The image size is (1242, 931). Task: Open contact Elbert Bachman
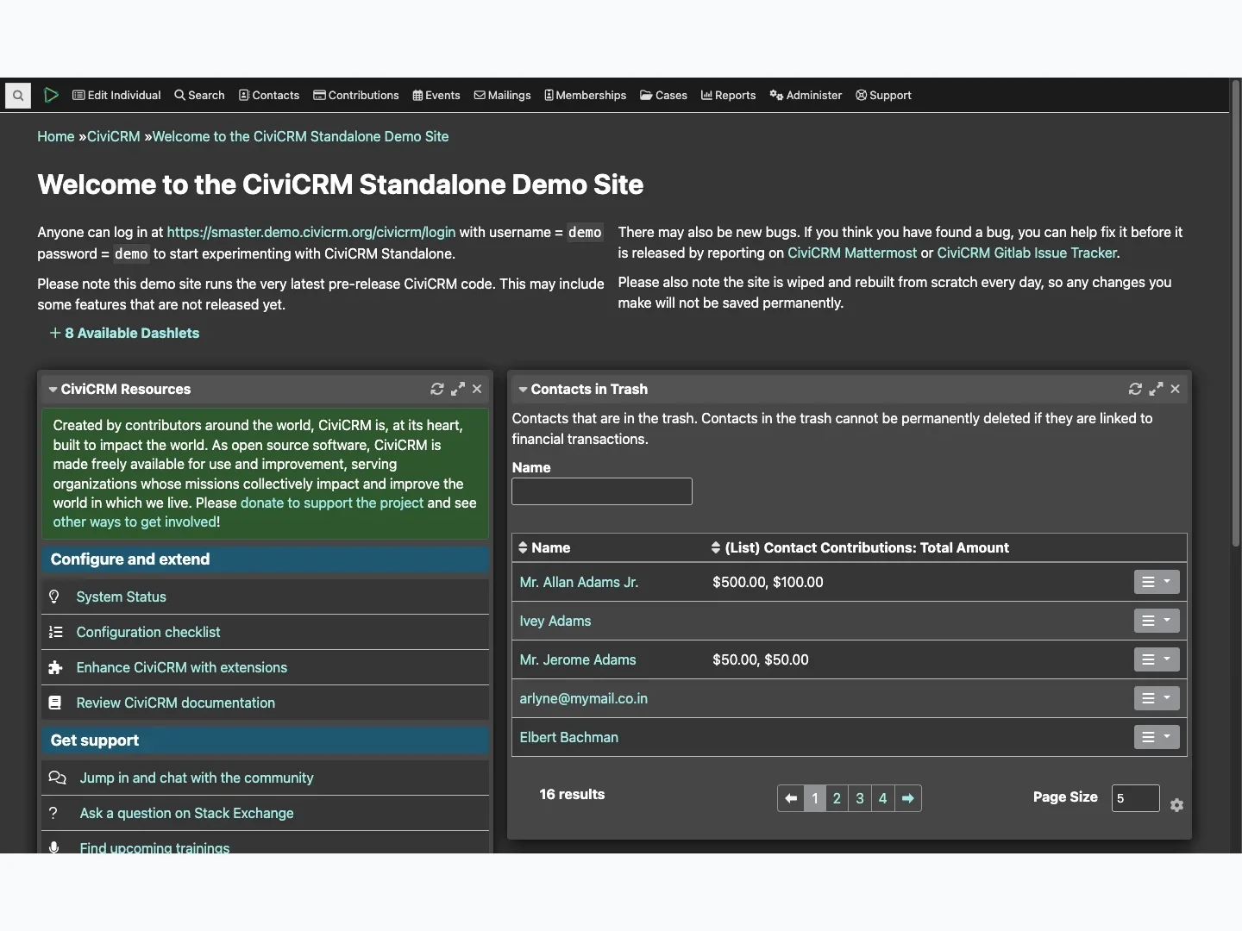click(x=569, y=737)
